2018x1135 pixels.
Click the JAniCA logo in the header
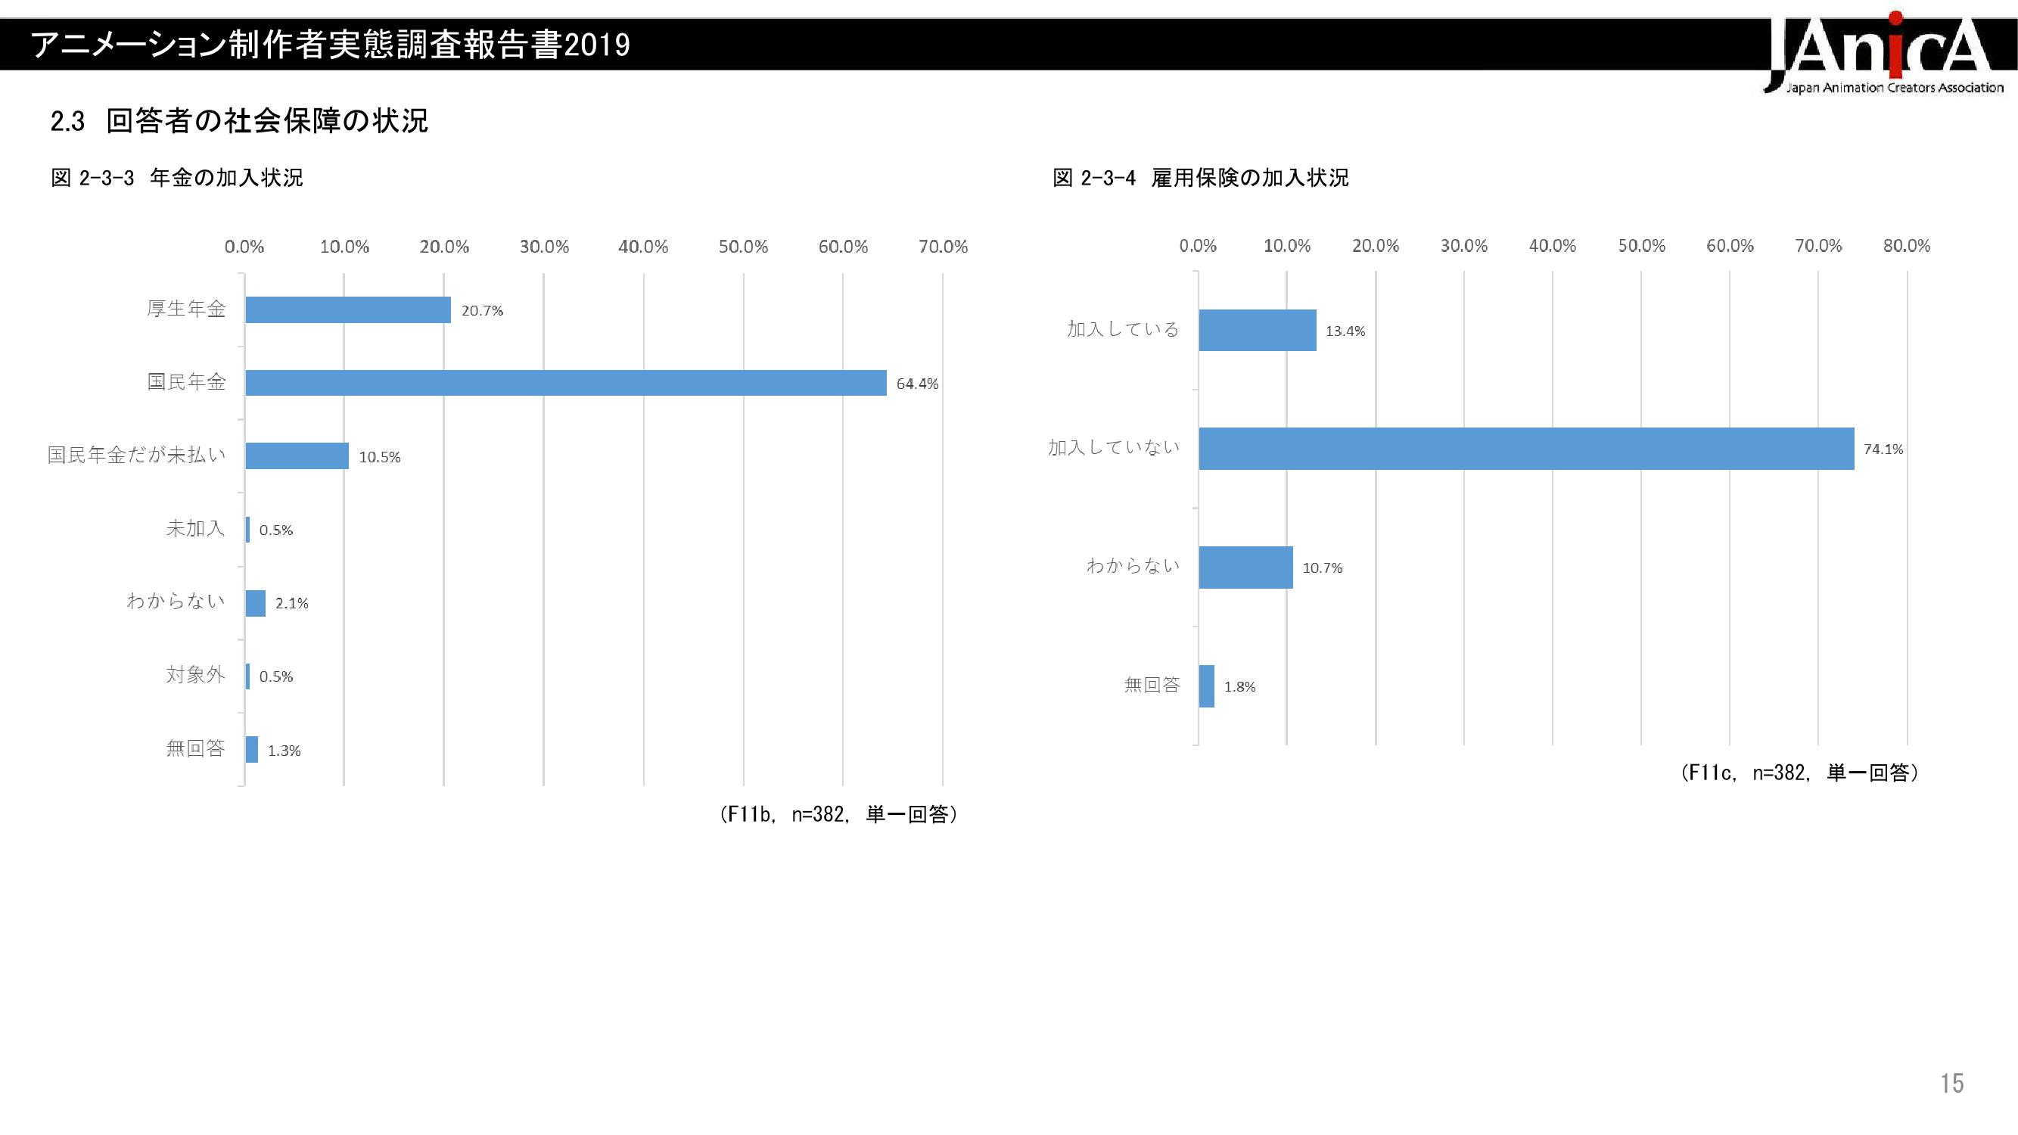1883,51
